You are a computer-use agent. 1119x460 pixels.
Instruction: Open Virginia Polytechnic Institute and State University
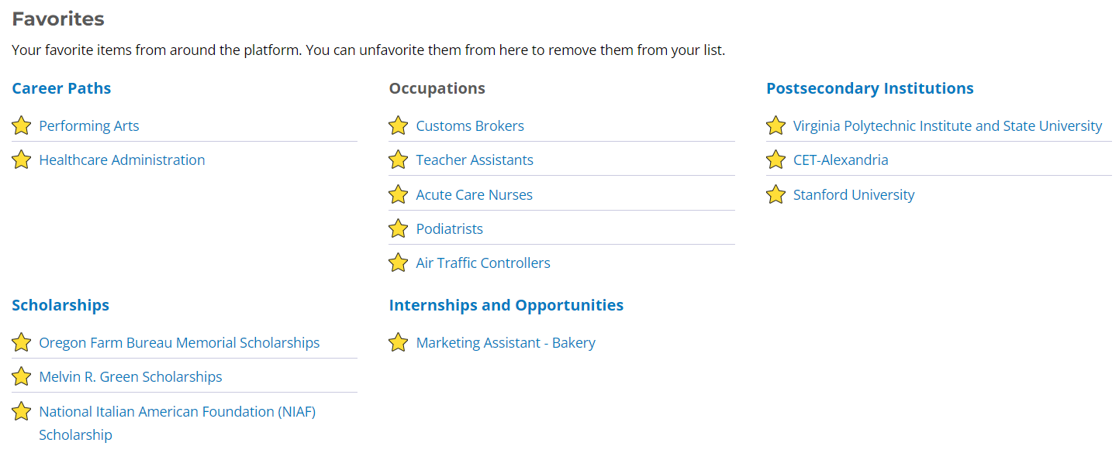pyautogui.click(x=947, y=125)
